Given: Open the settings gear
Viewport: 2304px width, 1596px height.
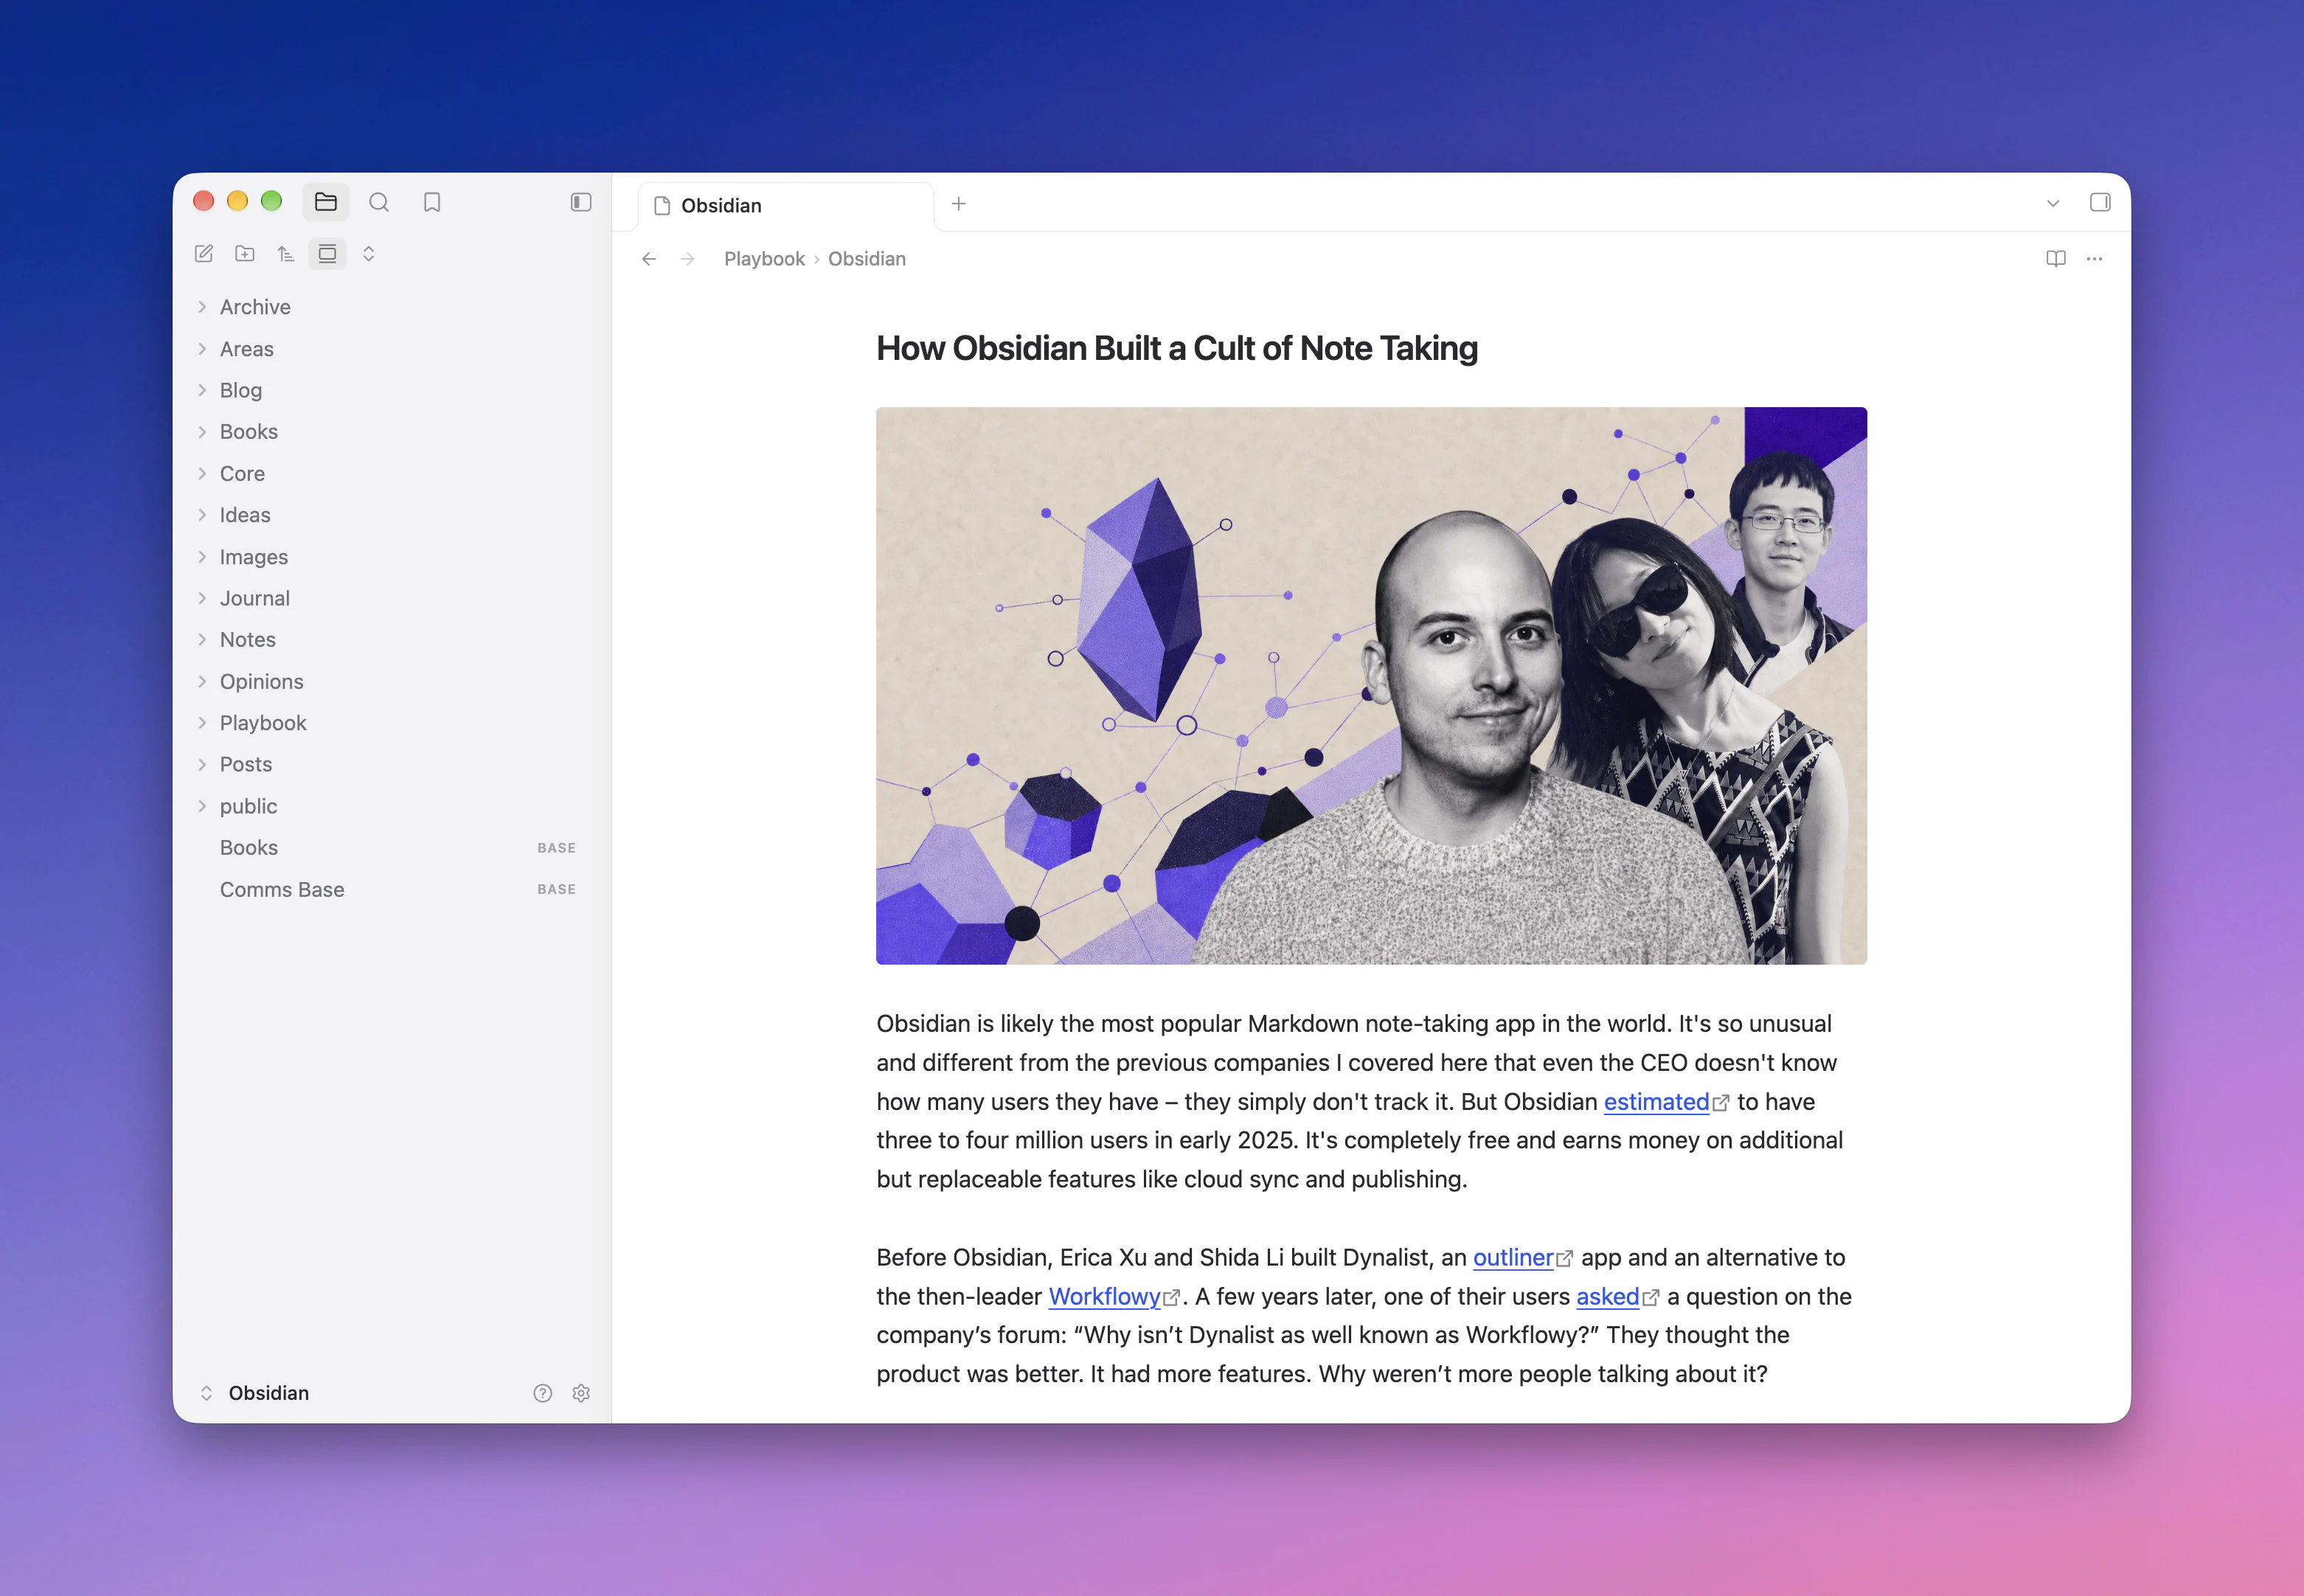Looking at the screenshot, I should click(581, 1393).
